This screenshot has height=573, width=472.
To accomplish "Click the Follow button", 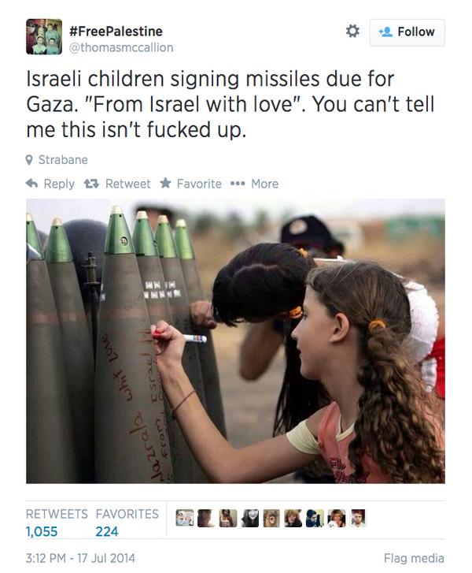I will click(x=407, y=32).
